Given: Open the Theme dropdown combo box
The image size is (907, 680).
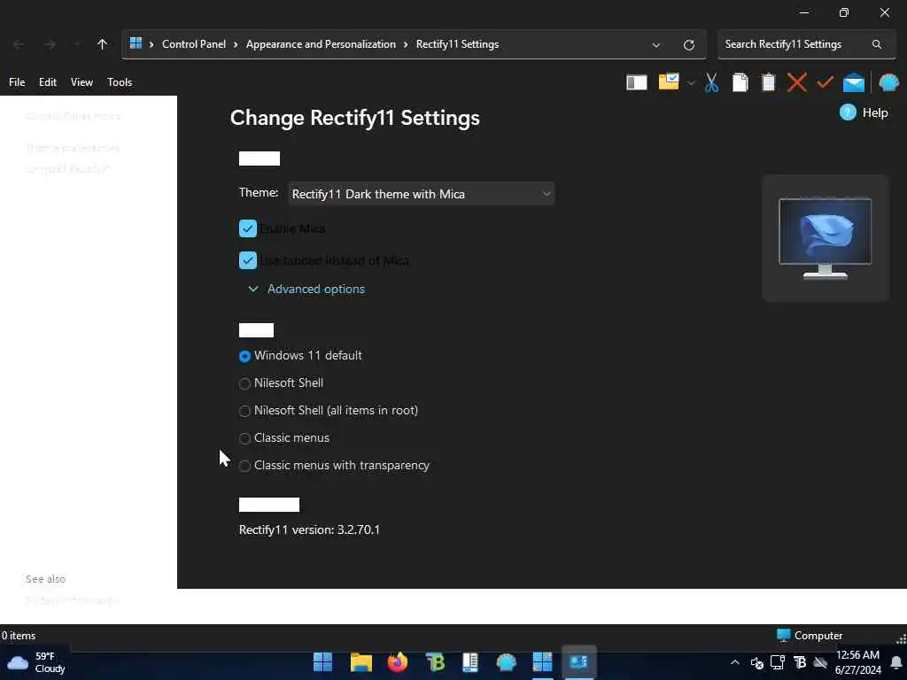Looking at the screenshot, I should click(x=421, y=194).
